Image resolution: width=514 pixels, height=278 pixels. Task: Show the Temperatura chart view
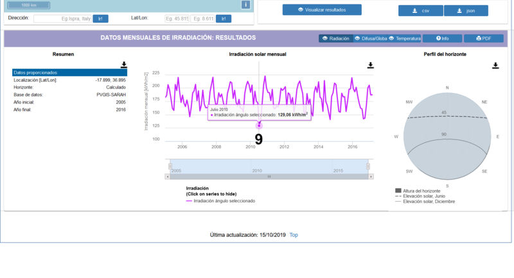[404, 39]
